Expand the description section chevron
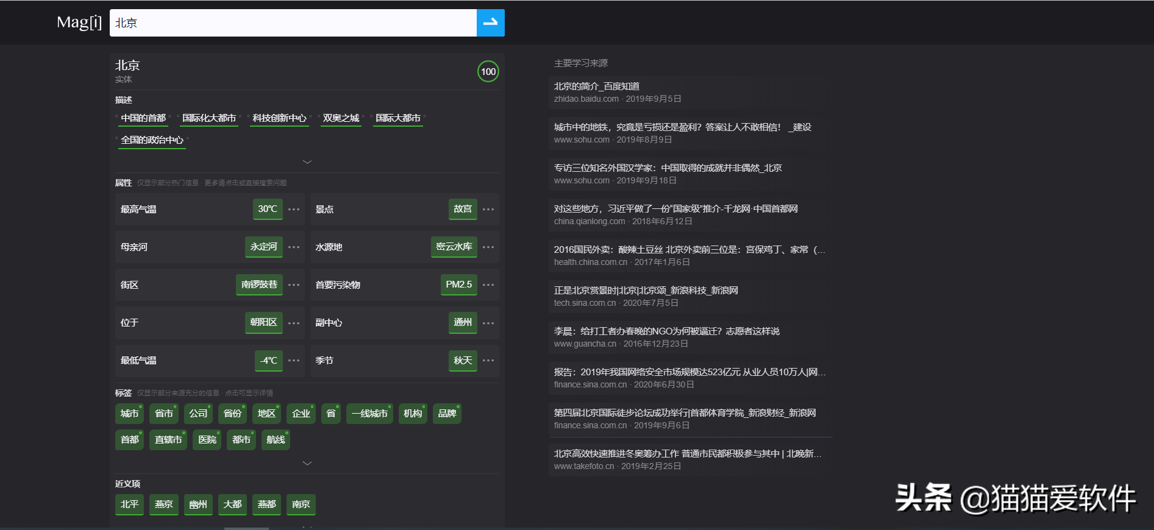The image size is (1154, 530). pos(307,162)
